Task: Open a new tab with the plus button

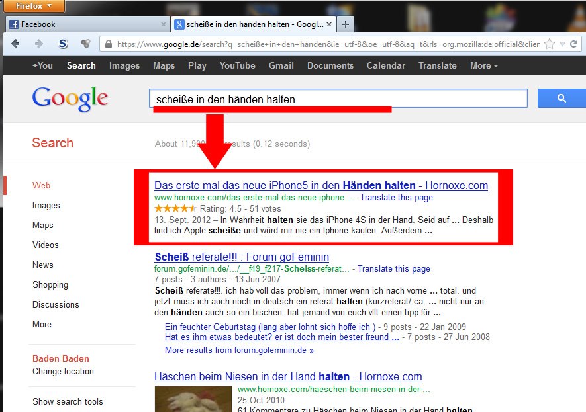Action: pyautogui.click(x=346, y=24)
